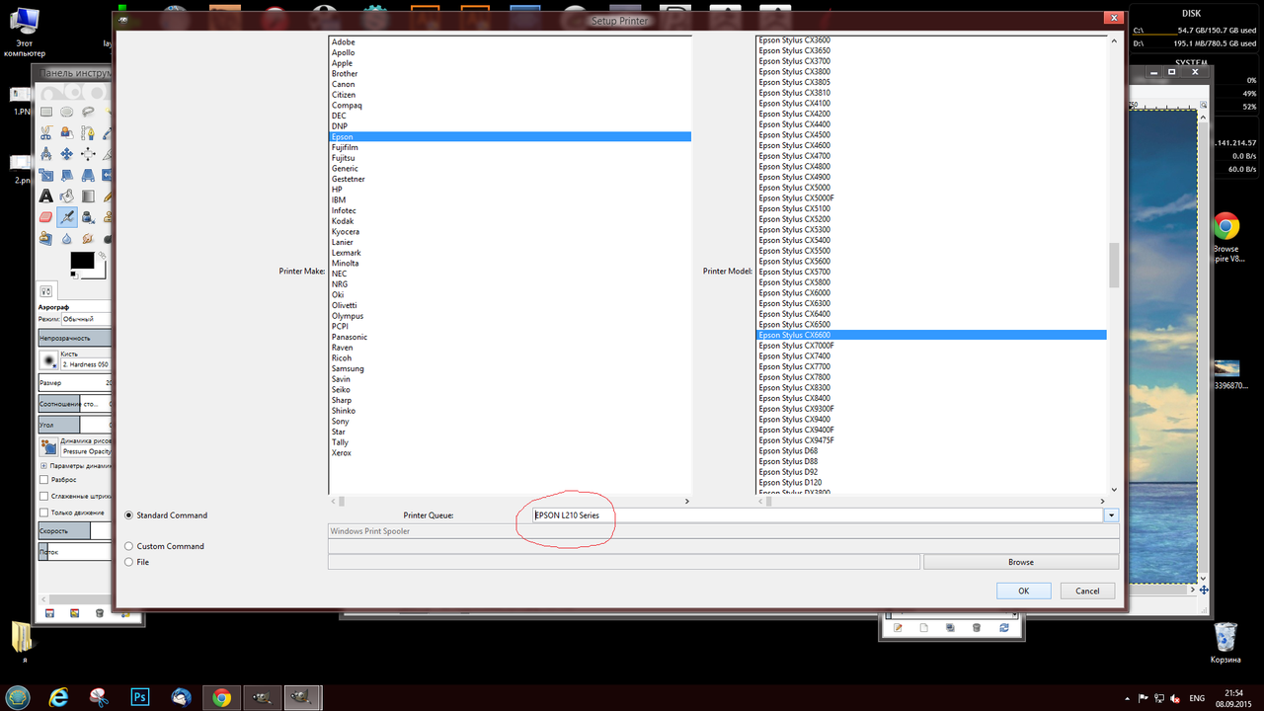
Task: Select the Custom Command radio button
Action: [x=128, y=546]
